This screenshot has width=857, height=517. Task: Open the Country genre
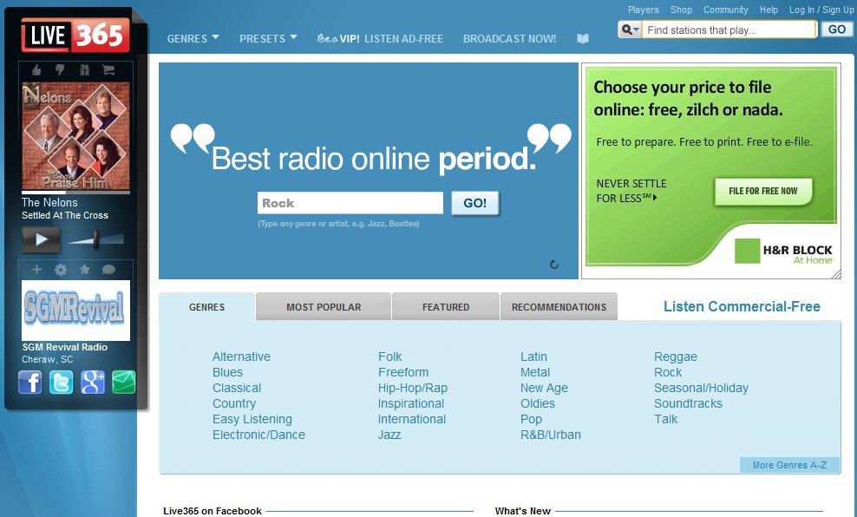tap(234, 403)
